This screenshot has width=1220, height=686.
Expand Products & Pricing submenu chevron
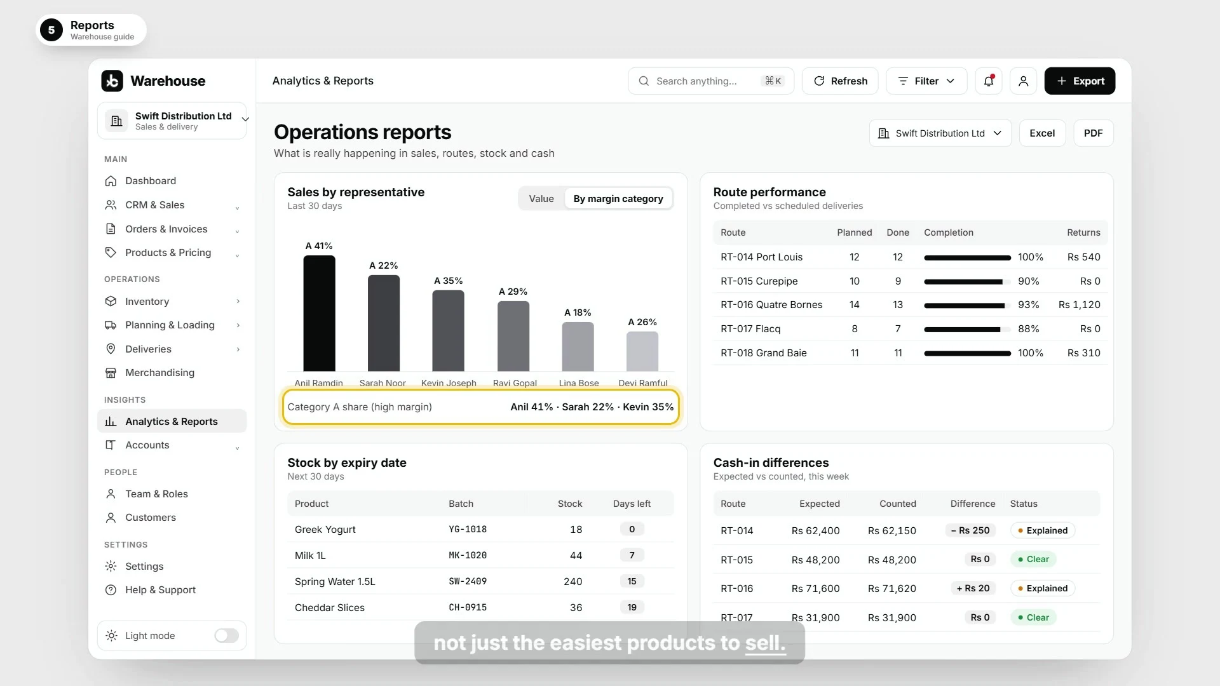click(237, 255)
